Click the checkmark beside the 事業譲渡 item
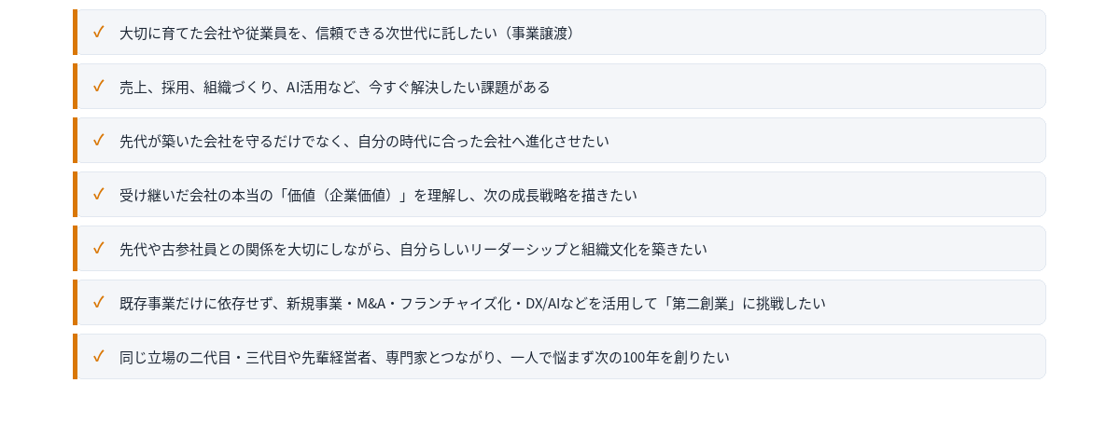The image size is (1120, 424). click(98, 32)
